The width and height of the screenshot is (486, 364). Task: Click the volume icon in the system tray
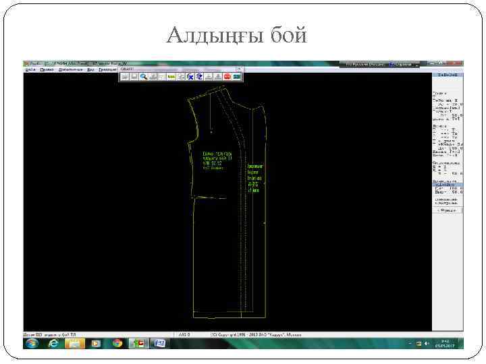[x=427, y=343]
